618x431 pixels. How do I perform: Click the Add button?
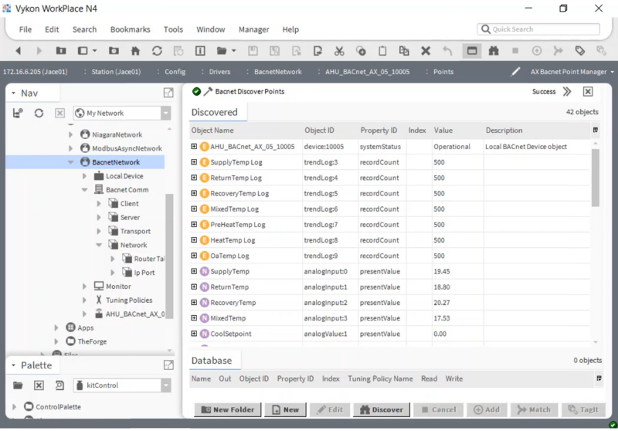click(x=487, y=409)
